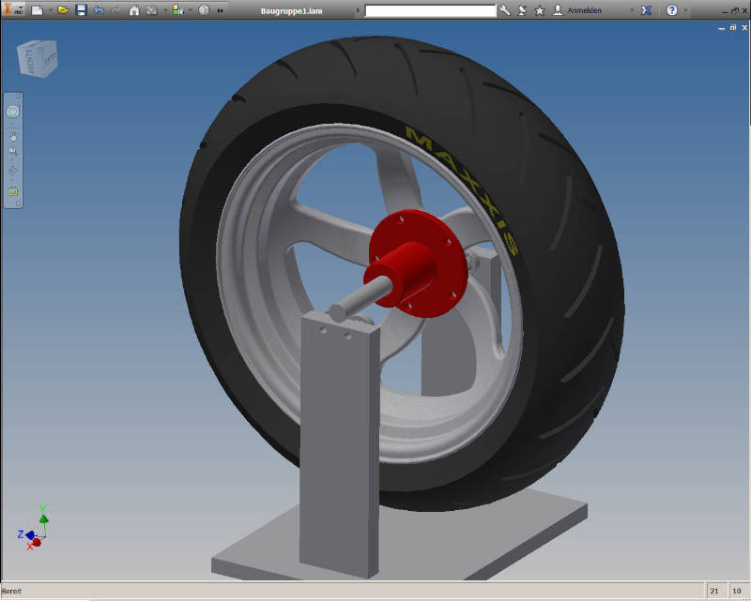Open the dropdown under the Navigation Wheel

tap(13, 124)
